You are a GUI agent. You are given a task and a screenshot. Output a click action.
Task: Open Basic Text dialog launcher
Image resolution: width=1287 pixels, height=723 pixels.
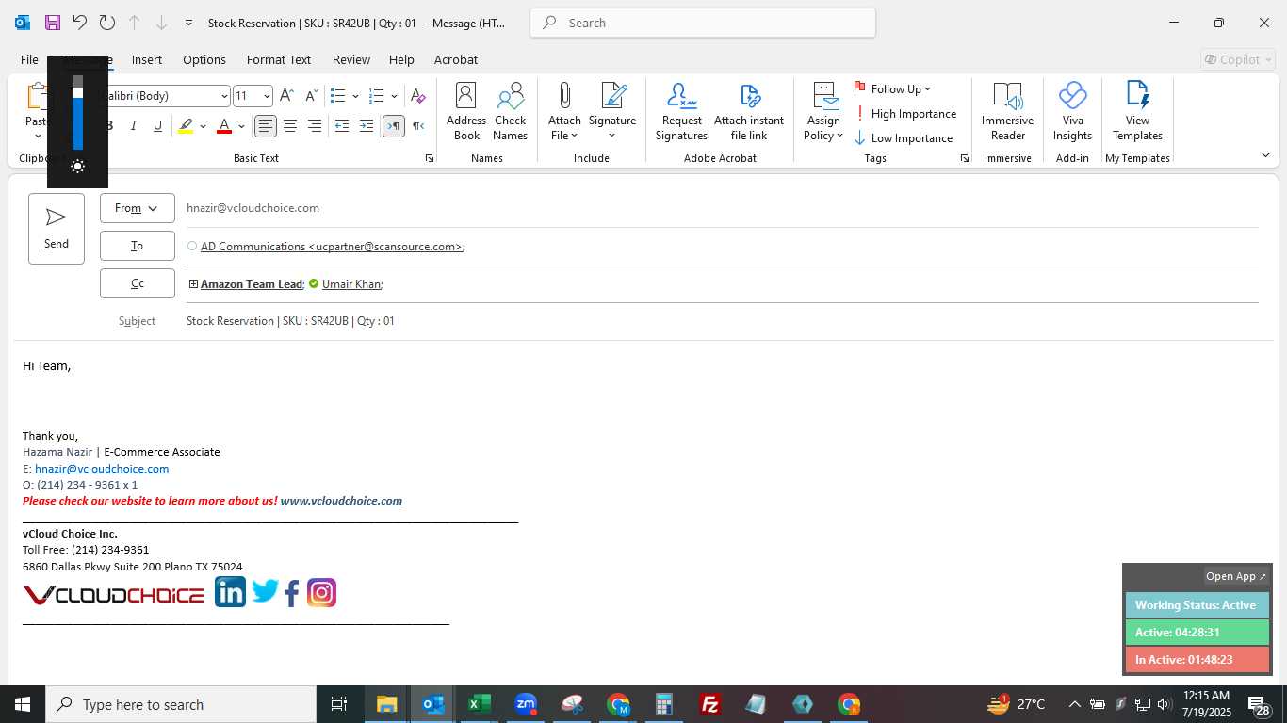pos(430,159)
